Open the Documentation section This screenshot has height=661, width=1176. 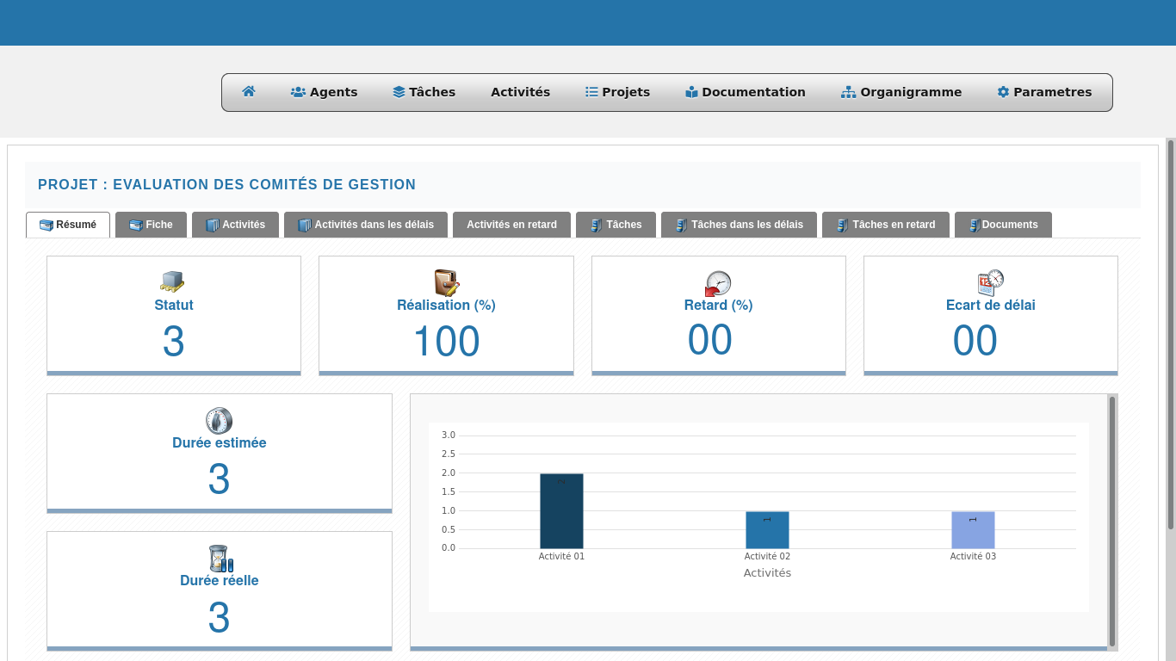(745, 92)
